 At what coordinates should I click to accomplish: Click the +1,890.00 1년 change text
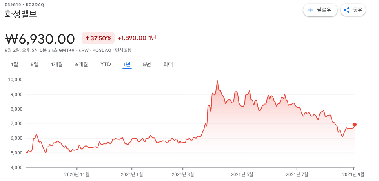coord(137,38)
